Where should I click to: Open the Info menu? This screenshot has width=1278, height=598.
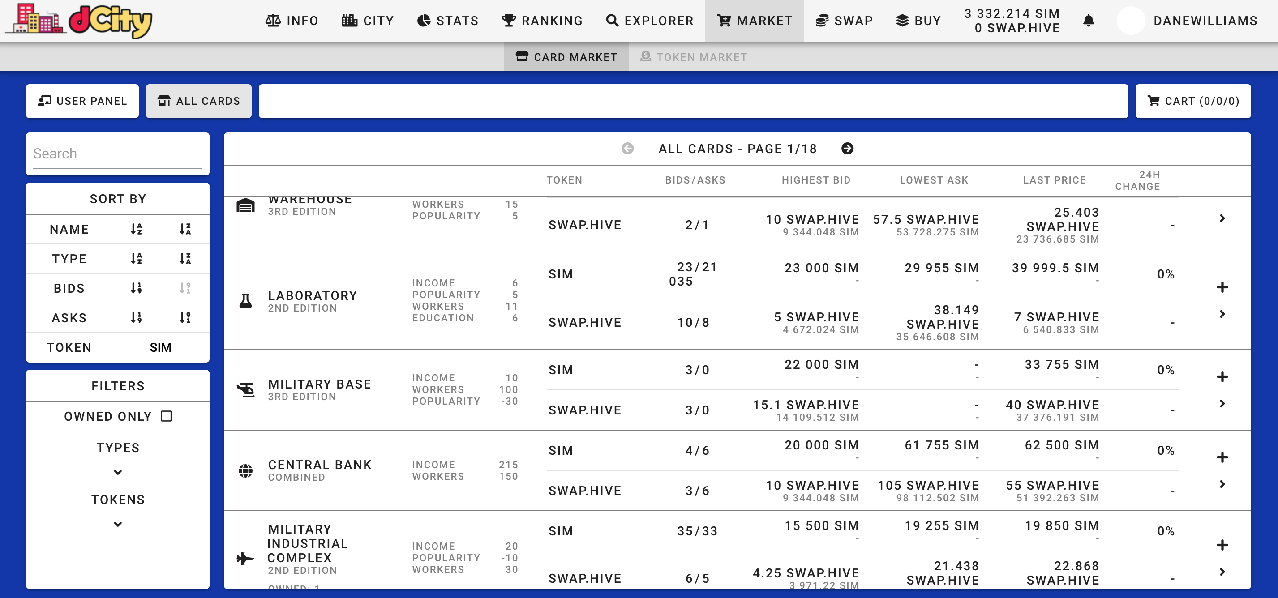click(292, 21)
